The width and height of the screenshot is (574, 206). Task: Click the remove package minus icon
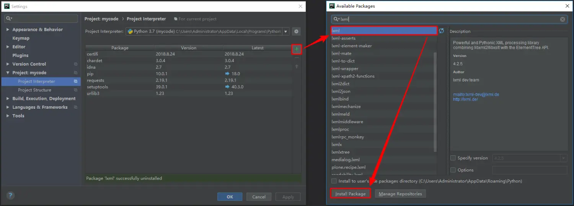point(297,58)
